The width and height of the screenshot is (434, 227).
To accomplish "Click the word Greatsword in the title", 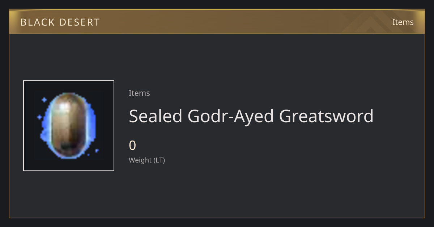I will 326,116.
